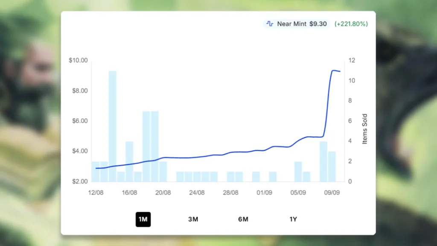Click the 16/08 date label
Viewport: 437px width, 246px height.
click(129, 193)
